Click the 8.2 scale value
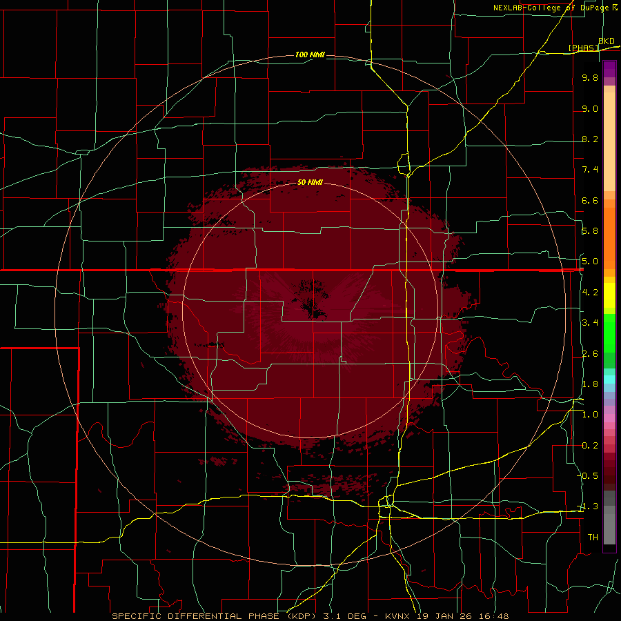Screen dimensions: 621x621 click(590, 139)
